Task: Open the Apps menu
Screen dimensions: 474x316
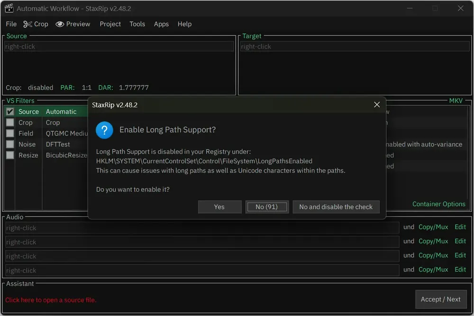Action: click(161, 24)
